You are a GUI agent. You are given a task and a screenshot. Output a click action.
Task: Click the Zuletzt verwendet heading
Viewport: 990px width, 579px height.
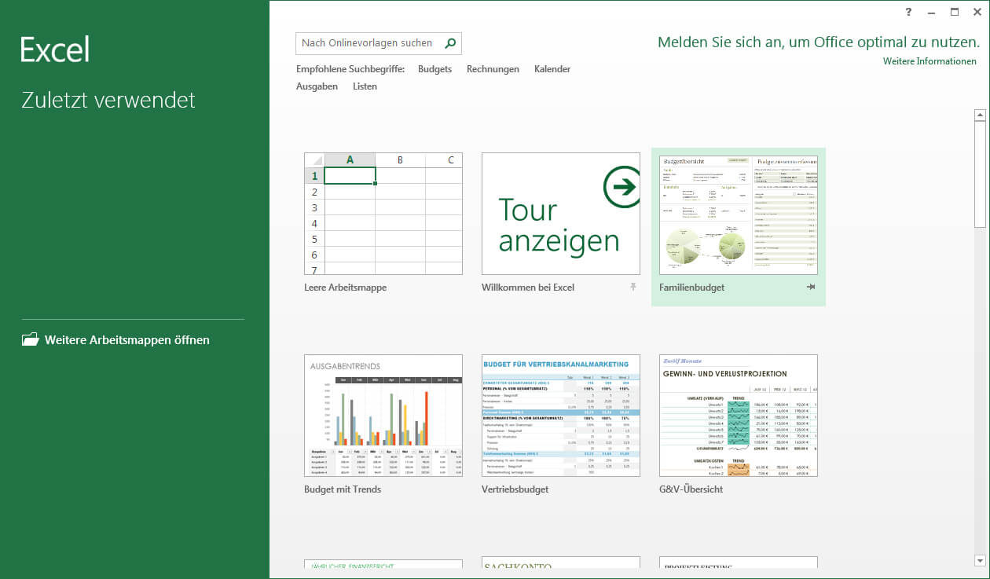click(108, 101)
